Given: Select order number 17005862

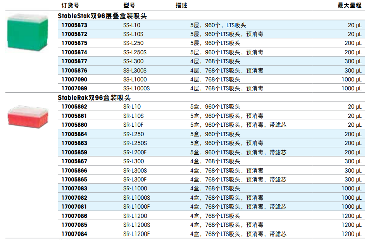Looking at the screenshot, I should pyautogui.click(x=74, y=107).
